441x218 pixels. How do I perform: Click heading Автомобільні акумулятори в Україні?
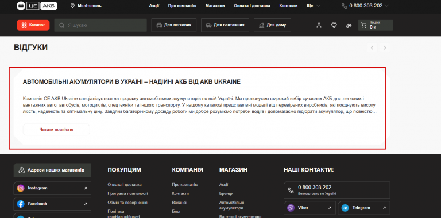click(x=131, y=81)
